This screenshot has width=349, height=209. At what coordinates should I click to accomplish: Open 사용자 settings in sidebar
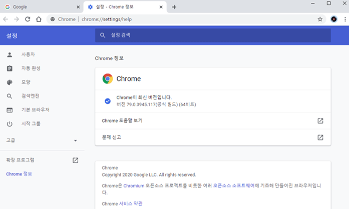coord(28,54)
